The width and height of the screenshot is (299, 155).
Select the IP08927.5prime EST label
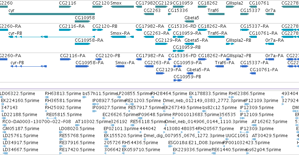point(109,101)
